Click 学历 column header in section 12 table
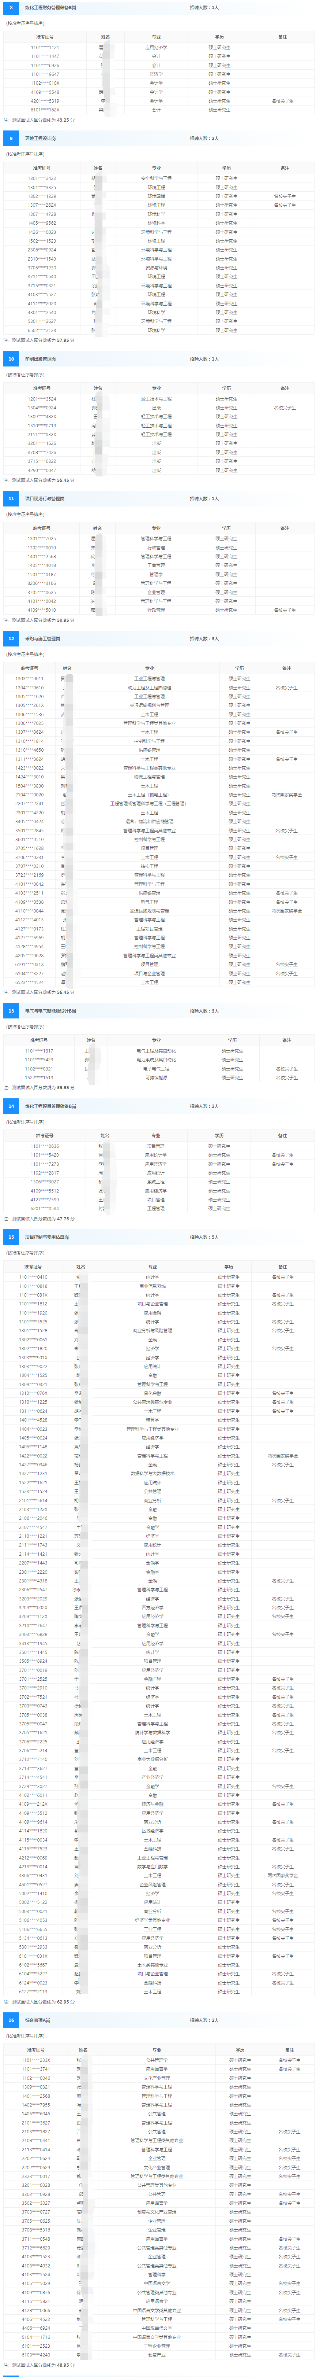This screenshot has height=2377, width=316. click(x=240, y=668)
